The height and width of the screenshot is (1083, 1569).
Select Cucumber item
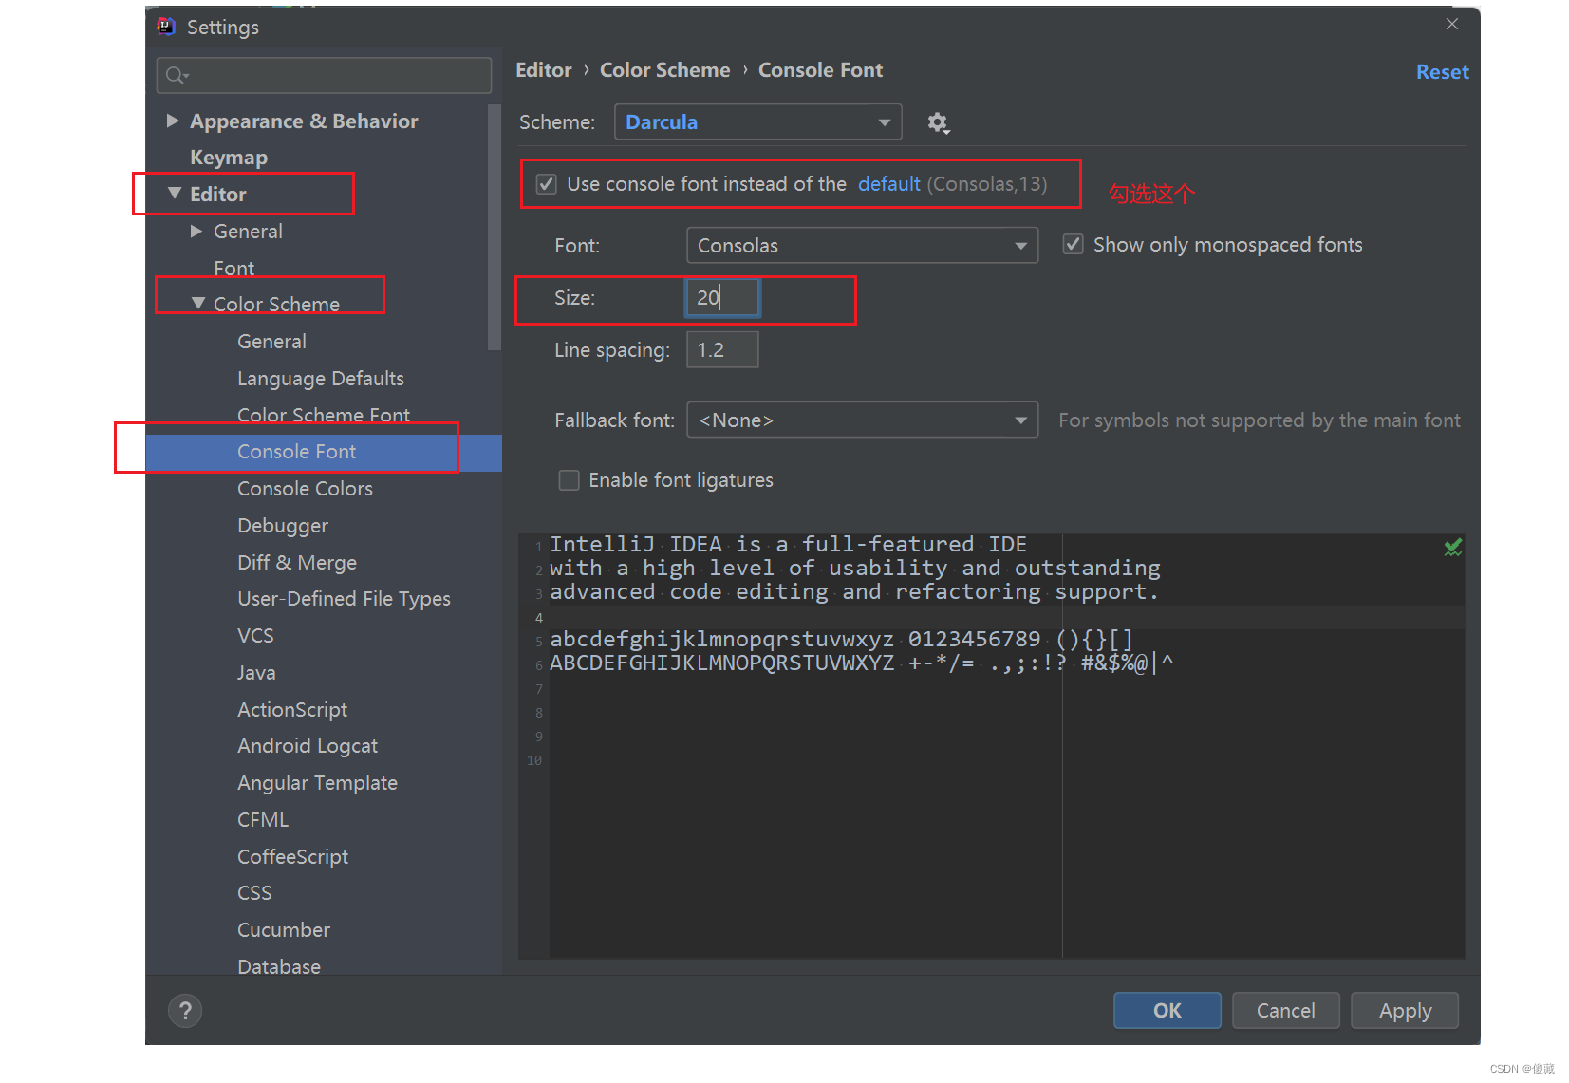pyautogui.click(x=284, y=930)
